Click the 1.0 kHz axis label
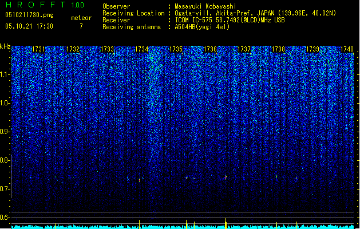Viewport: 360px width, 229px height. [5, 103]
